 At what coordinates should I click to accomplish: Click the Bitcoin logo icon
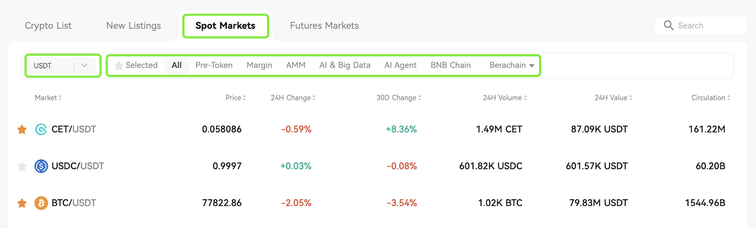point(41,203)
